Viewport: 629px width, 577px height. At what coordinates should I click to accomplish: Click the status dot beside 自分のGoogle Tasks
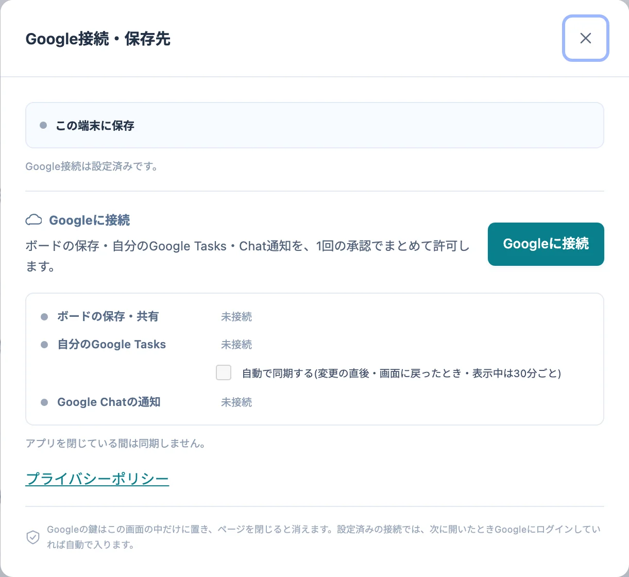click(x=44, y=345)
